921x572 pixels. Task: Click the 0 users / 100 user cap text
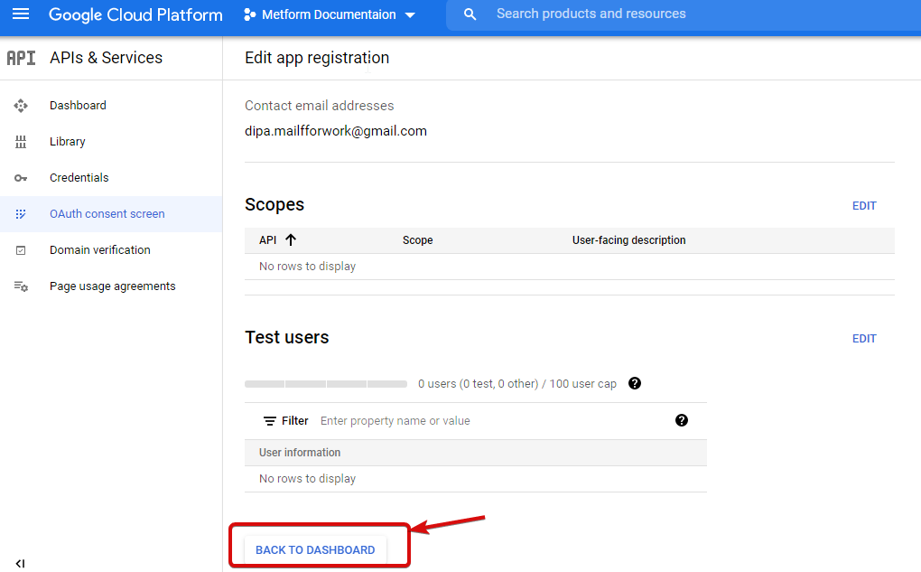(x=516, y=384)
